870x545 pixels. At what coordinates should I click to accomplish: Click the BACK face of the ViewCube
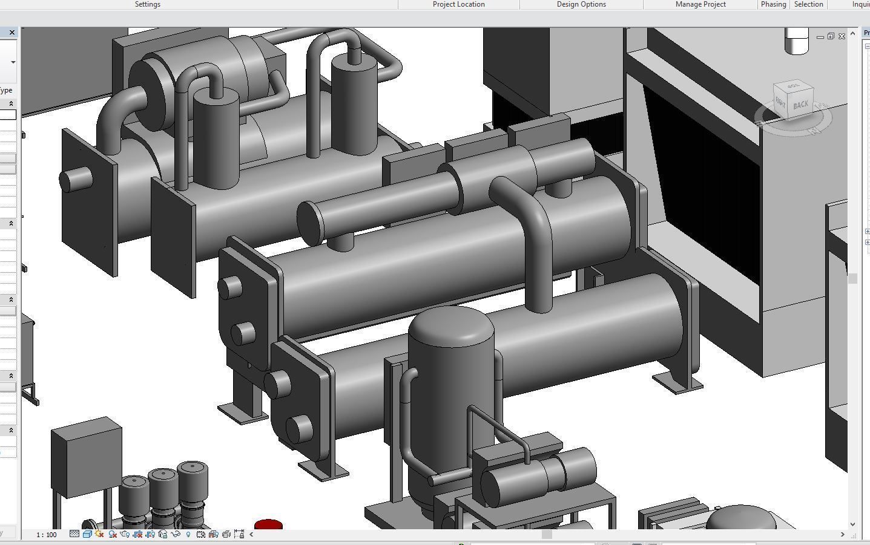[x=800, y=103]
